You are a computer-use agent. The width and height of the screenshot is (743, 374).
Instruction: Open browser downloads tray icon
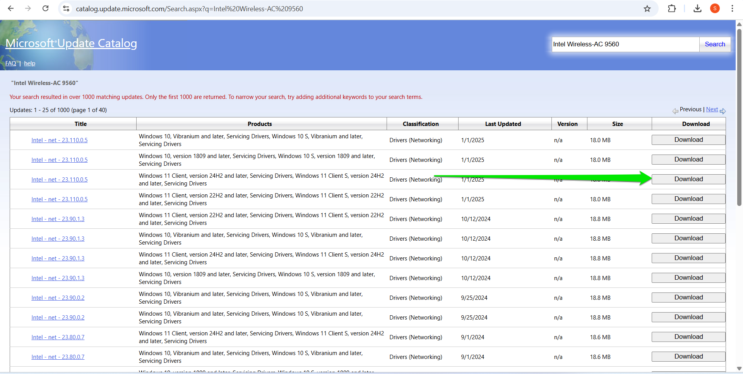tap(697, 8)
